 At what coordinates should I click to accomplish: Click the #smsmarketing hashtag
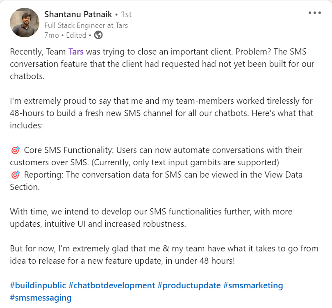point(253,285)
